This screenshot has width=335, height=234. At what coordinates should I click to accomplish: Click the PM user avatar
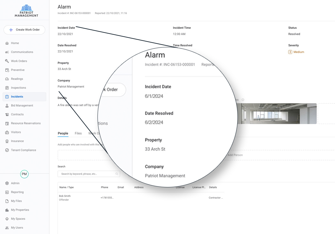(24, 174)
